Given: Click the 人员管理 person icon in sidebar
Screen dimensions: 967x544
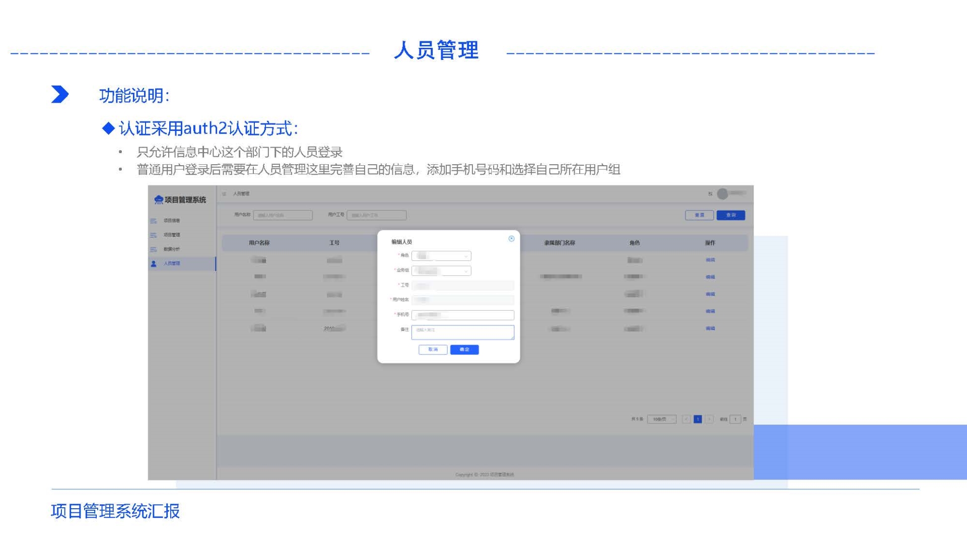Looking at the screenshot, I should click(154, 263).
